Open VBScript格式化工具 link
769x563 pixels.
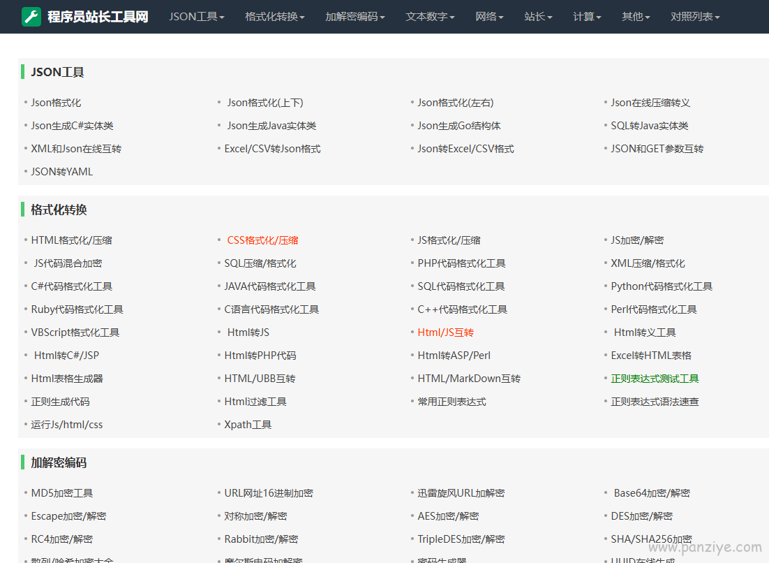(x=75, y=332)
